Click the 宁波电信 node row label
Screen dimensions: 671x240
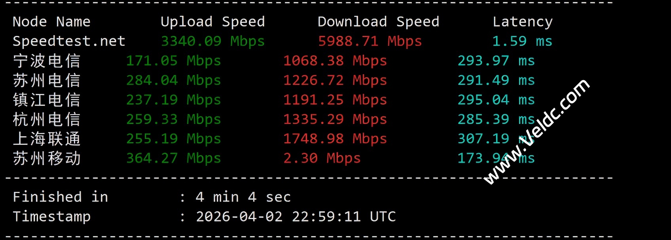click(x=47, y=61)
